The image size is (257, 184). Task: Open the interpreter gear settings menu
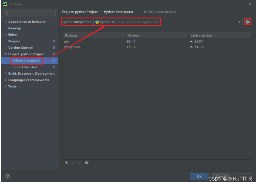pos(247,22)
